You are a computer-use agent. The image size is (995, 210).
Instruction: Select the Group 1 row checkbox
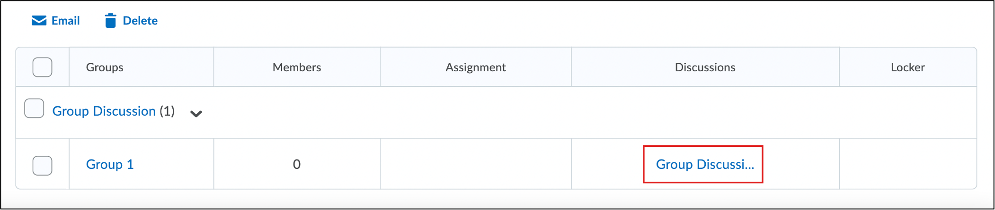[42, 165]
